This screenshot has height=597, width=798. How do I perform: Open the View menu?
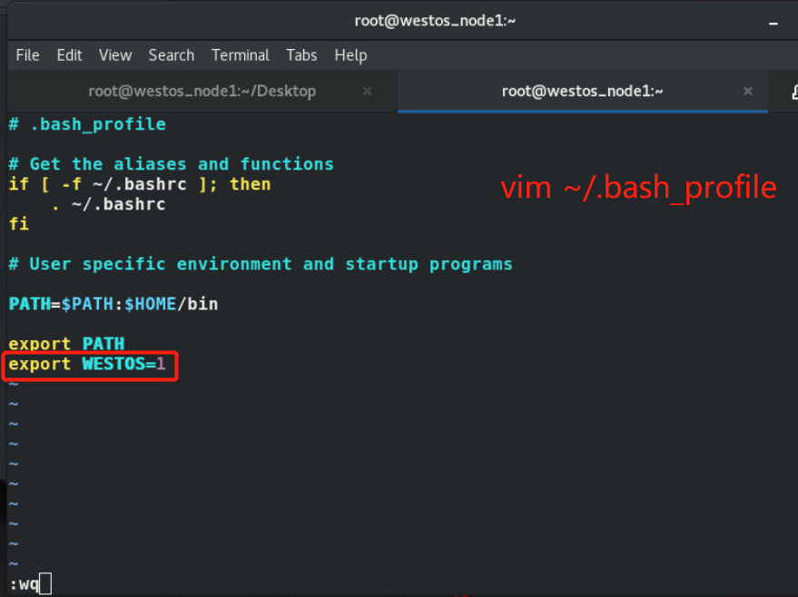pyautogui.click(x=115, y=55)
